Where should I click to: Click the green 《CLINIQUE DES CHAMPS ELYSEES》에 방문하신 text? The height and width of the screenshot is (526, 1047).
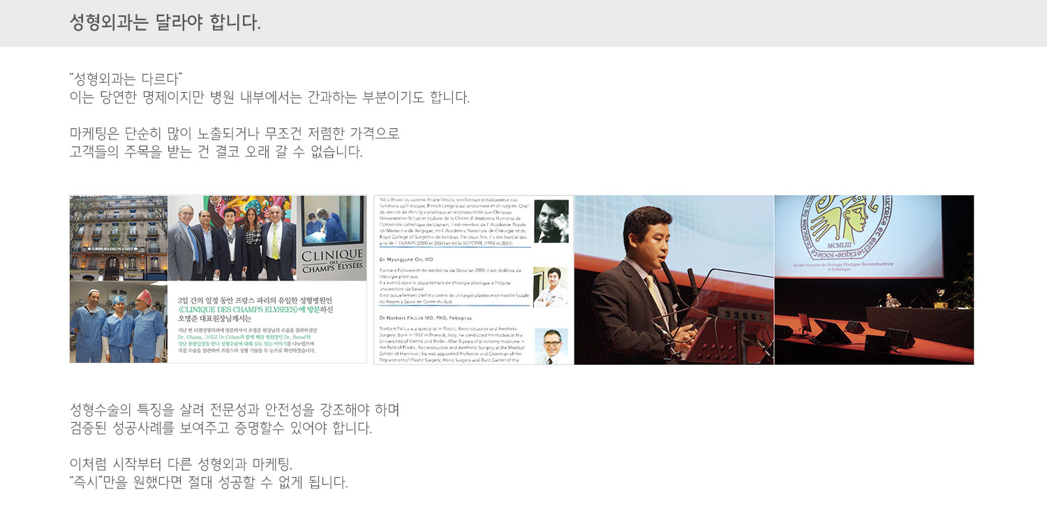pyautogui.click(x=255, y=309)
